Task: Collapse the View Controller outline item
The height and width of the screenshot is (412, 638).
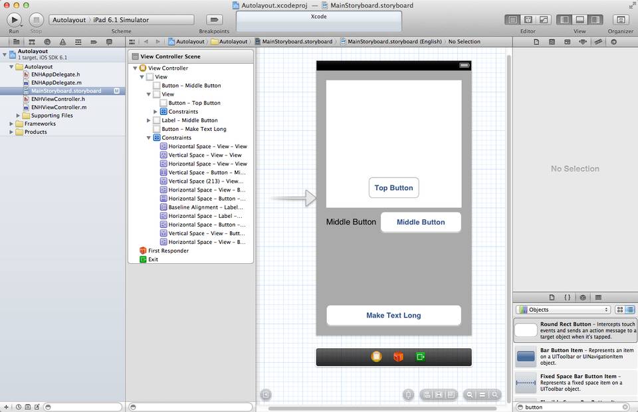Action: coord(135,68)
